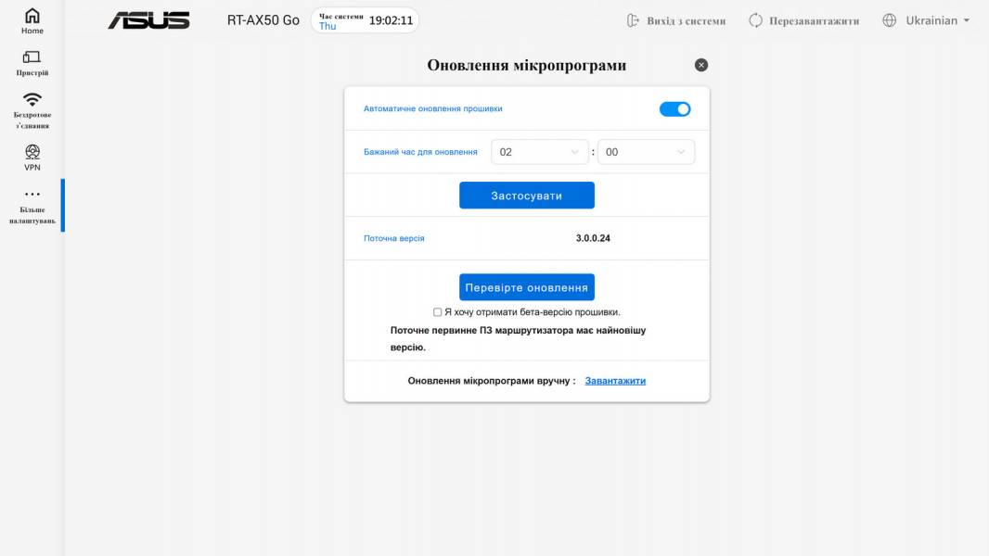Screen dimensions: 989x556
Task: Click the logout door icon
Action: click(x=633, y=20)
